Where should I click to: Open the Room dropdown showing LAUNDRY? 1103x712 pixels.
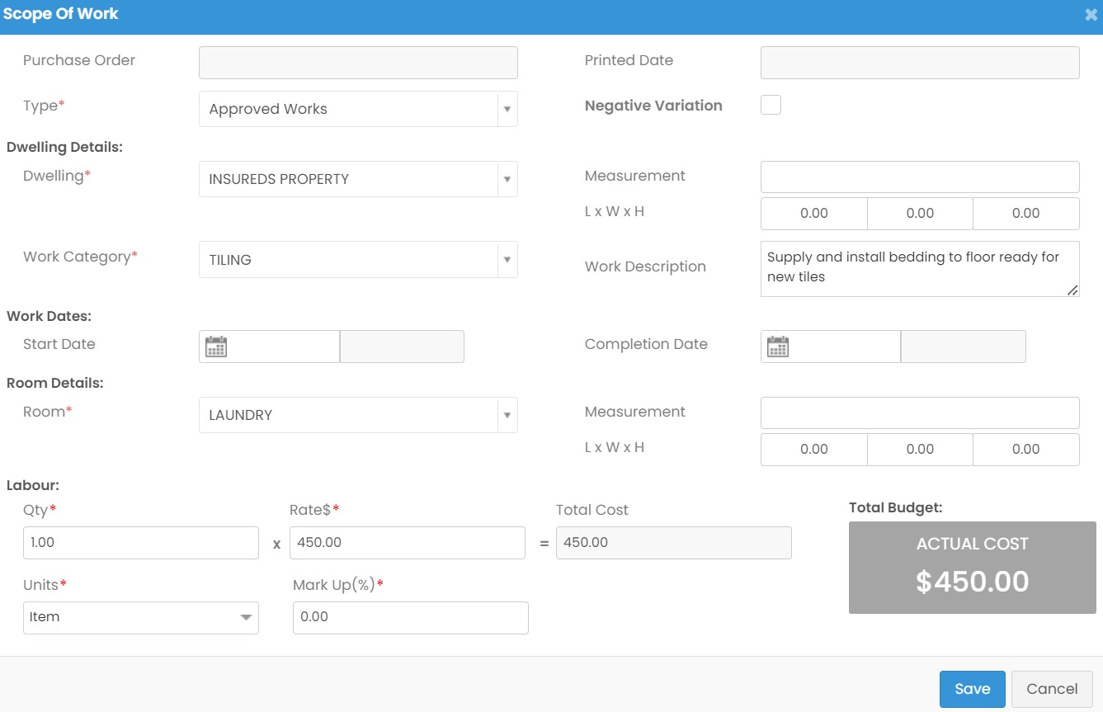pos(507,415)
